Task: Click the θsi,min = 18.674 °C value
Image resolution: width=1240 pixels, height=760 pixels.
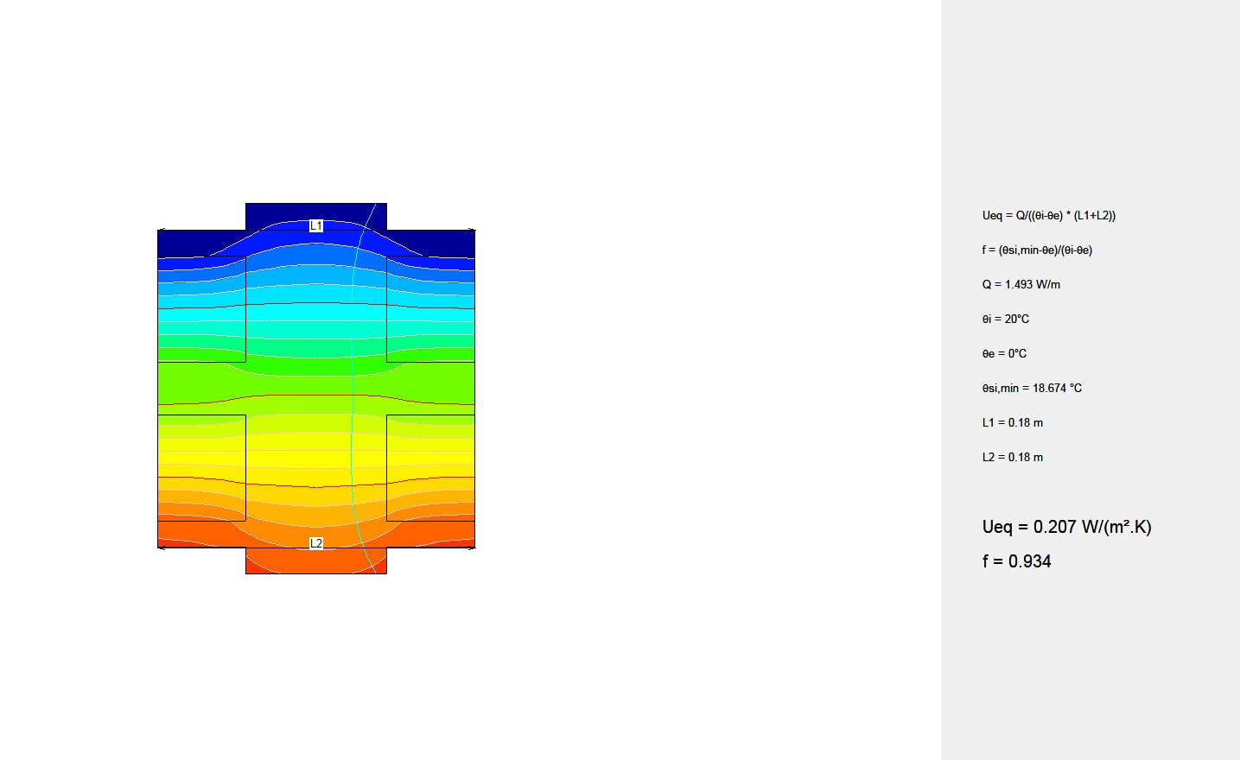Action: (x=1032, y=388)
